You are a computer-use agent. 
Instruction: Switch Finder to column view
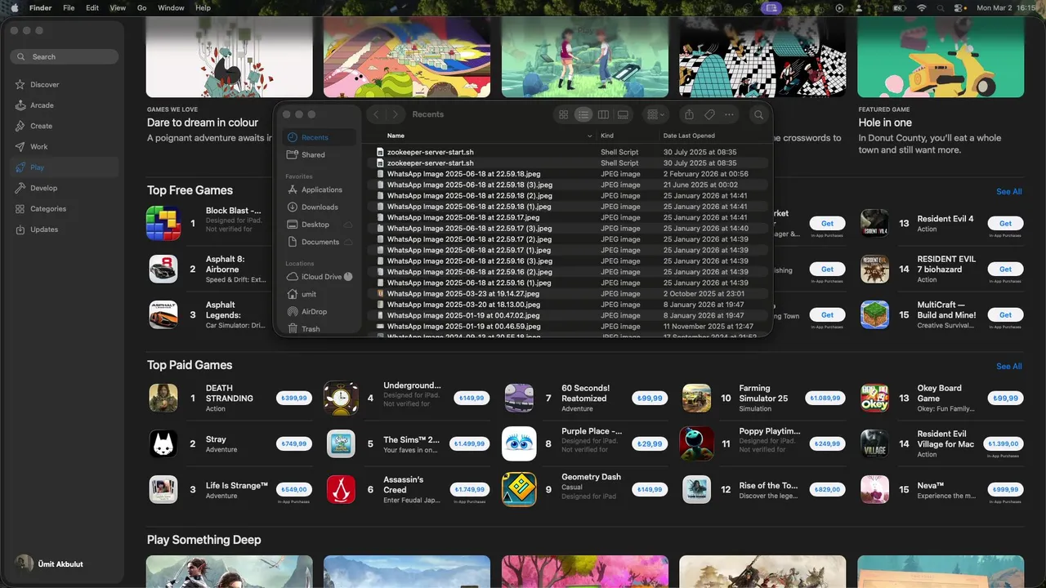pos(603,115)
